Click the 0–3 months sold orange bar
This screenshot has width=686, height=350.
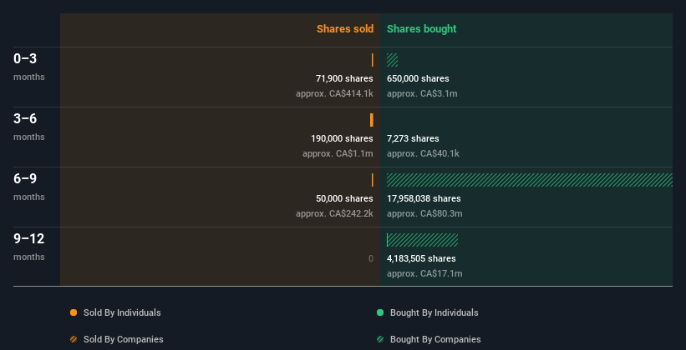click(373, 60)
